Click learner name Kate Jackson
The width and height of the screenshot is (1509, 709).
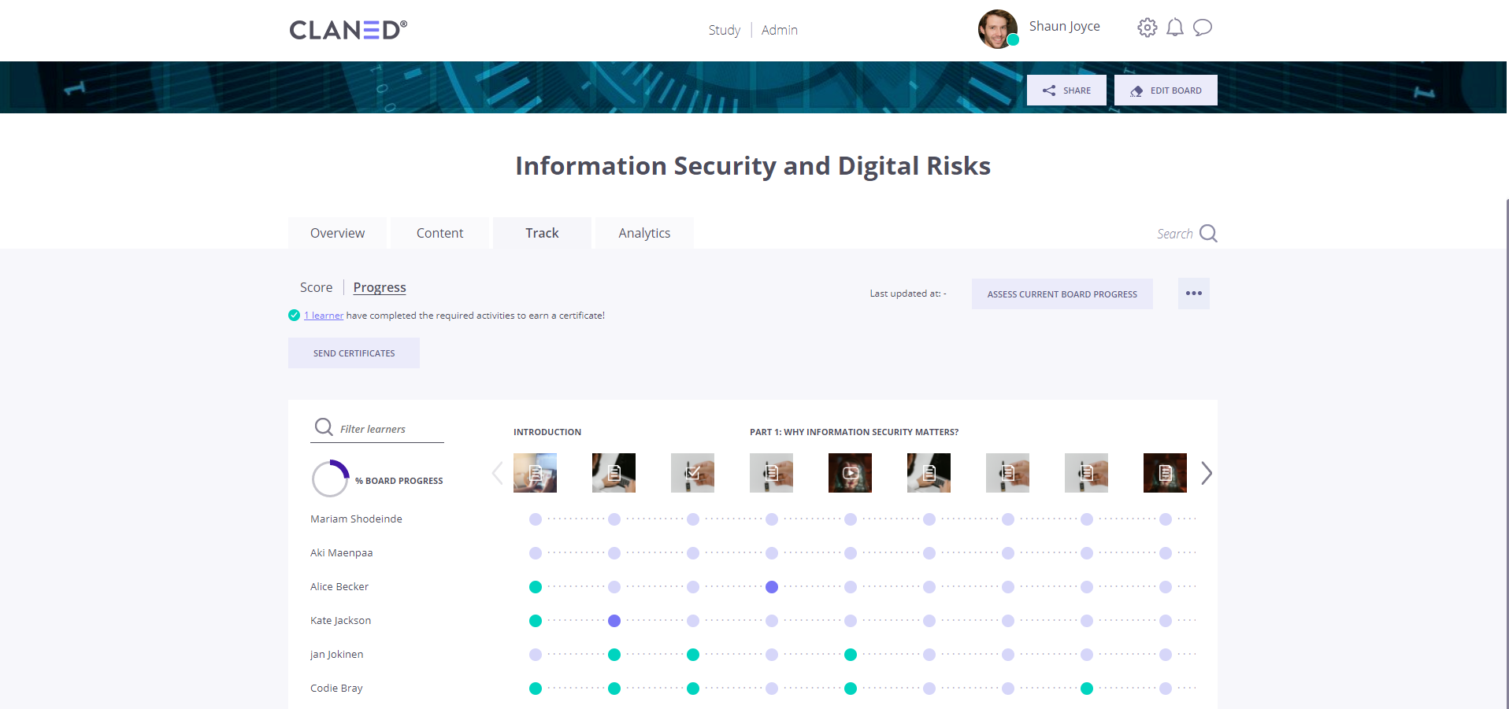pos(340,620)
